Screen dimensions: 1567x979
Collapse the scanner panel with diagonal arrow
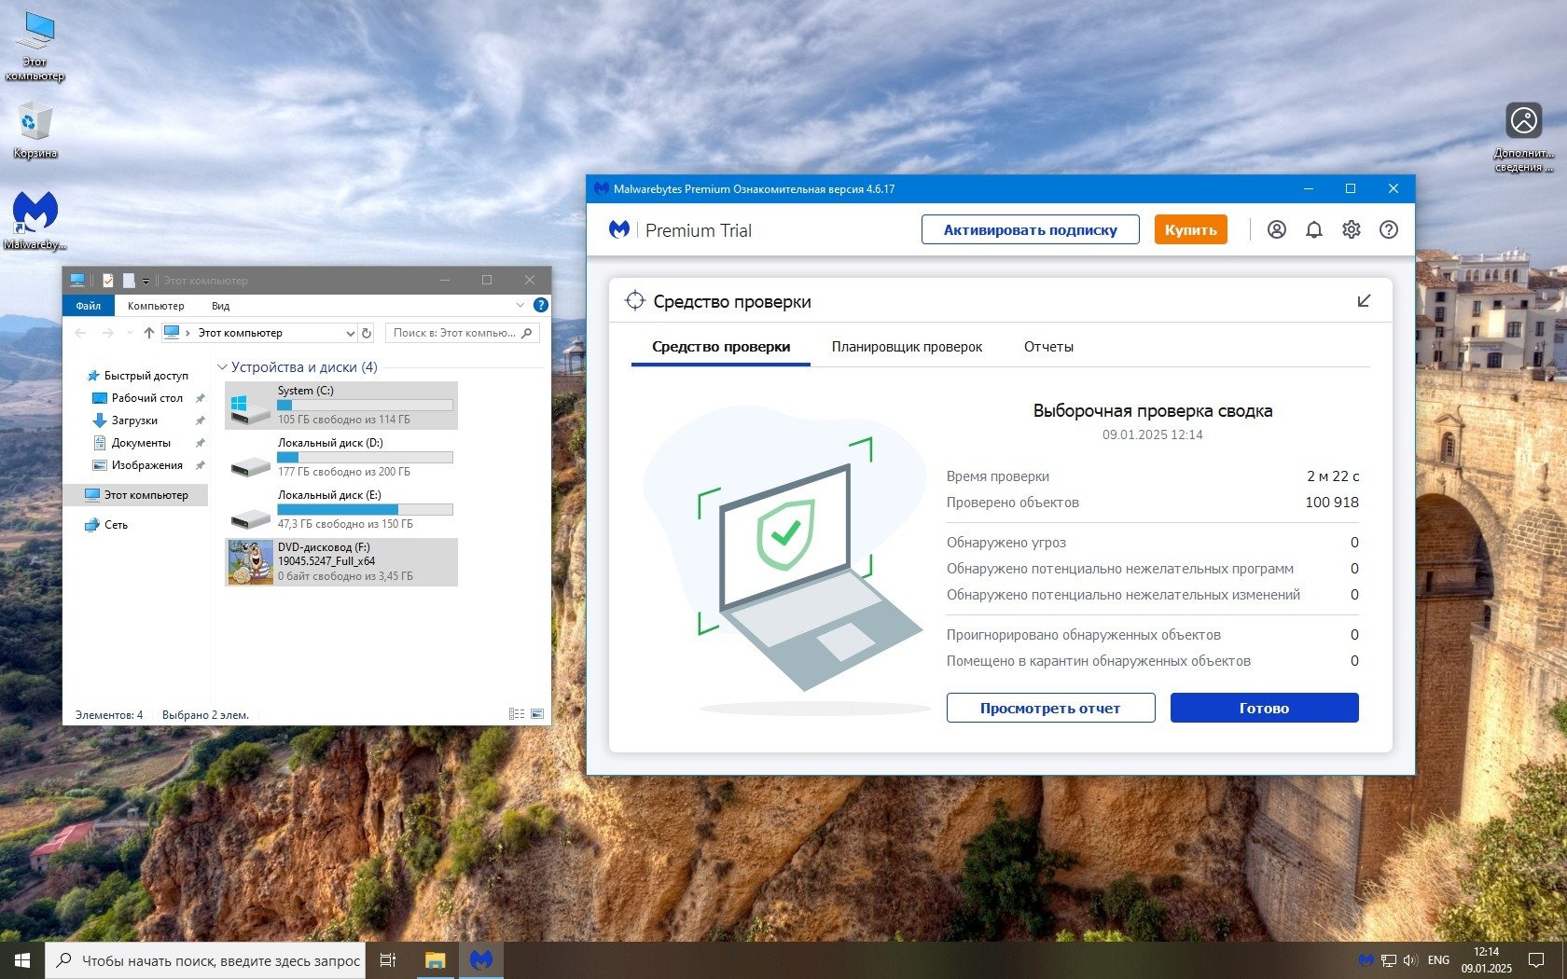tap(1364, 300)
